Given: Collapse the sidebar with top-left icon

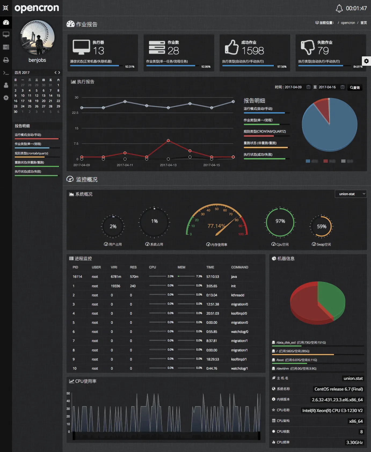Looking at the screenshot, I should (x=6, y=8).
